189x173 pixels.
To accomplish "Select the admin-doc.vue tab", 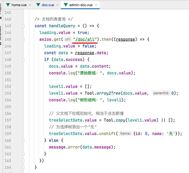I will pos(81,5).
